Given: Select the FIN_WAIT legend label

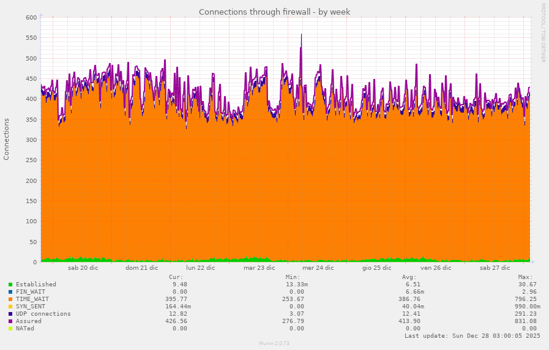Looking at the screenshot, I should 31,291.
